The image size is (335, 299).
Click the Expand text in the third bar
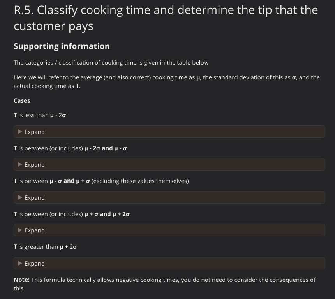coord(35,197)
